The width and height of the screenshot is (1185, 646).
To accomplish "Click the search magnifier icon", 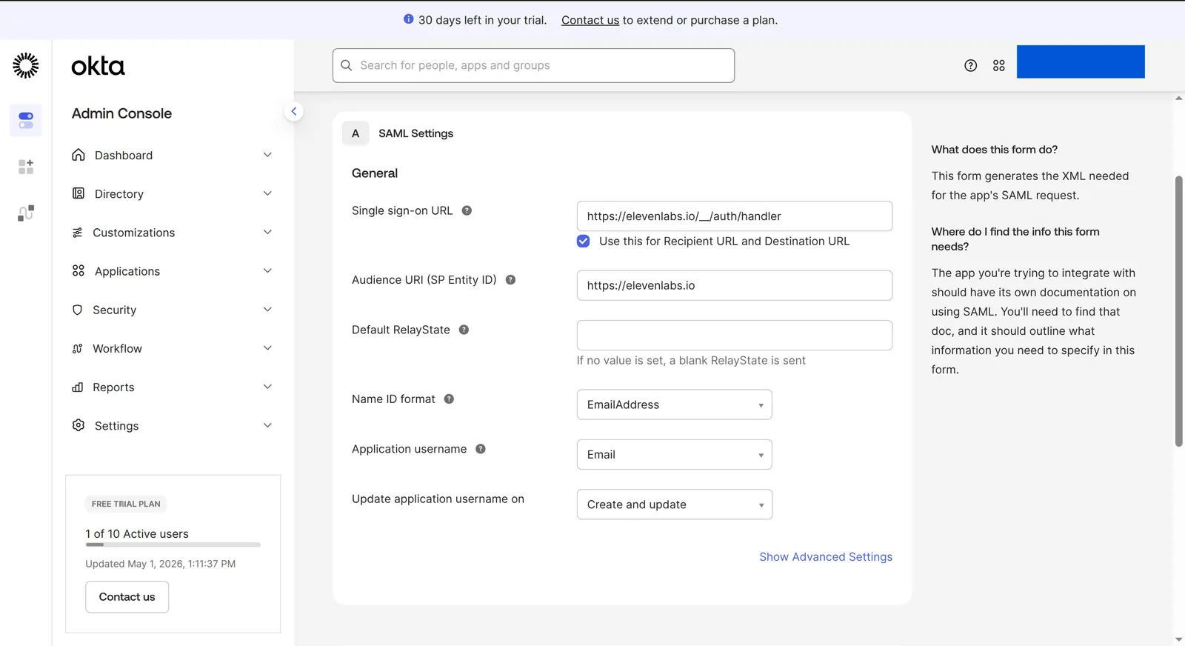I will (x=346, y=65).
